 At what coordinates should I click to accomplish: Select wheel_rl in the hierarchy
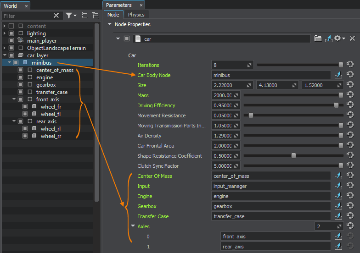click(51, 129)
